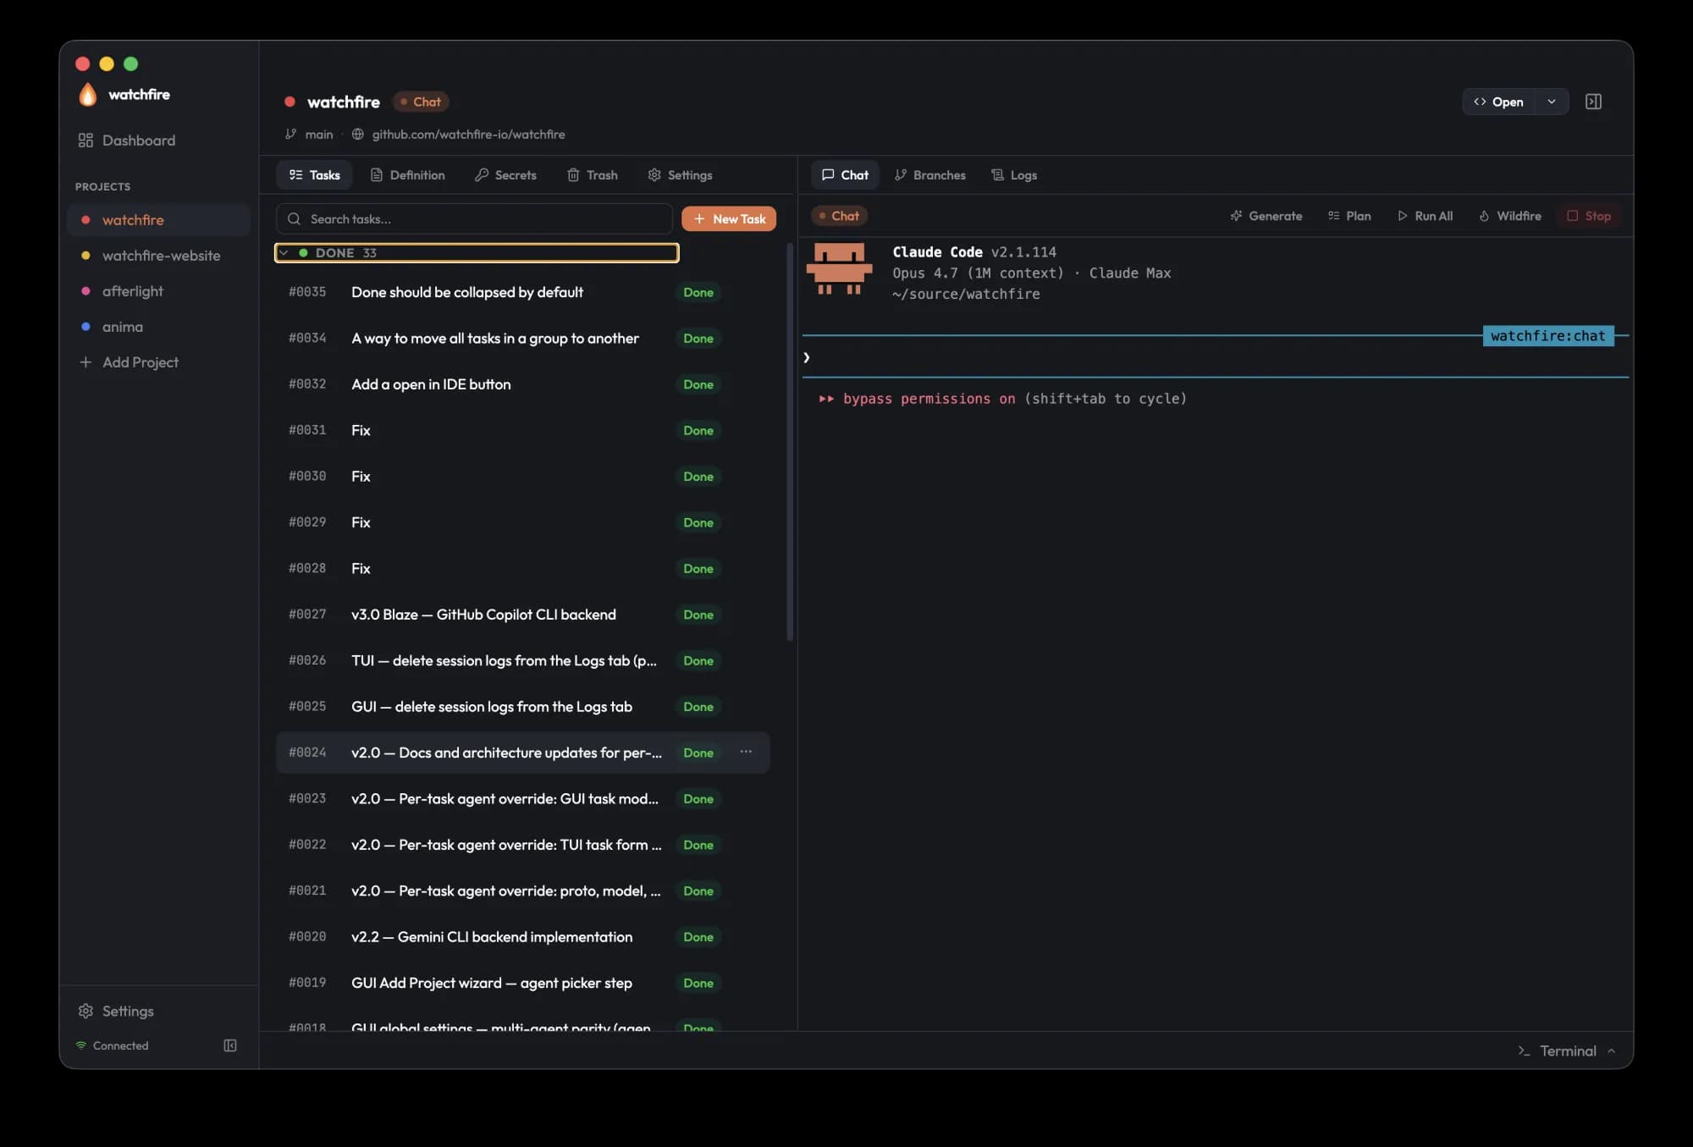This screenshot has width=1693, height=1147.
Task: Click the Generate sparkle button
Action: click(1266, 216)
